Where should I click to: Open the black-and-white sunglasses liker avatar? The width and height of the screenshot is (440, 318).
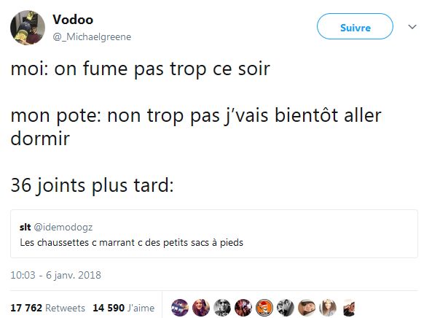point(222,308)
